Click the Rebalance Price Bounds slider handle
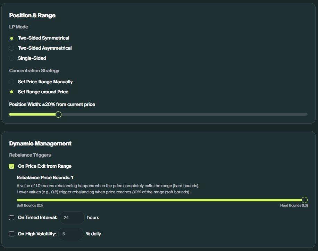The height and width of the screenshot is (251, 318). tap(304, 200)
